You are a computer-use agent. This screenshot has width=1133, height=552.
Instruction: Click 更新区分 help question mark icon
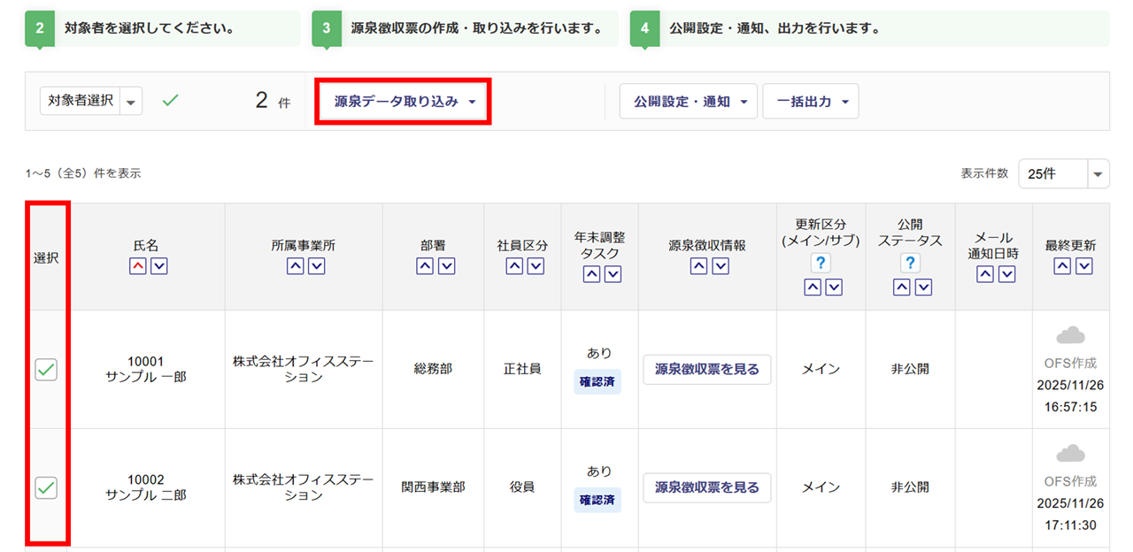pos(821,263)
